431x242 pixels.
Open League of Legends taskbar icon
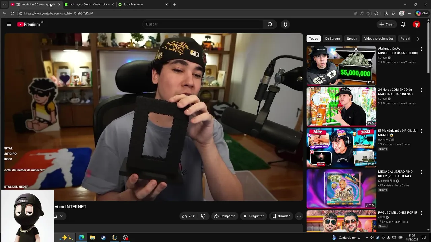pos(114,238)
